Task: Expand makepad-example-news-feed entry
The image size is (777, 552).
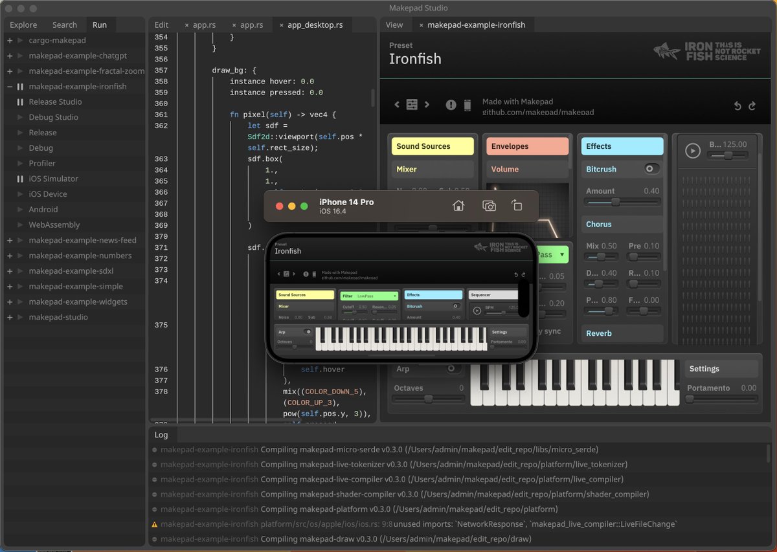Action: [x=10, y=240]
